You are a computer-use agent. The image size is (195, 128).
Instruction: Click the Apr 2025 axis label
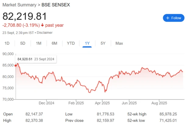tap(102, 103)
